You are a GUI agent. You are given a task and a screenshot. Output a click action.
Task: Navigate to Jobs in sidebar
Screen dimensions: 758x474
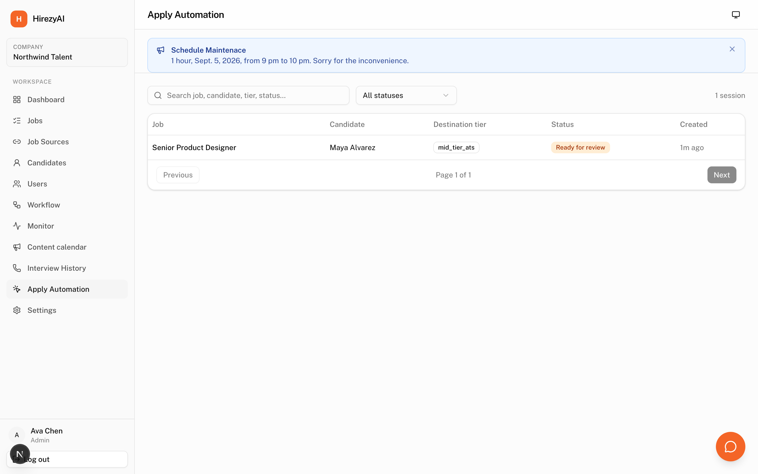67,121
